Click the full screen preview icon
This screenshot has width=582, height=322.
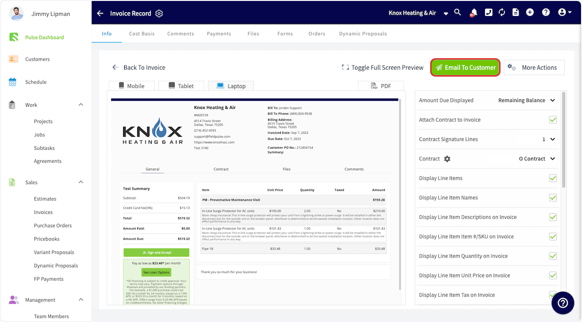click(x=345, y=67)
